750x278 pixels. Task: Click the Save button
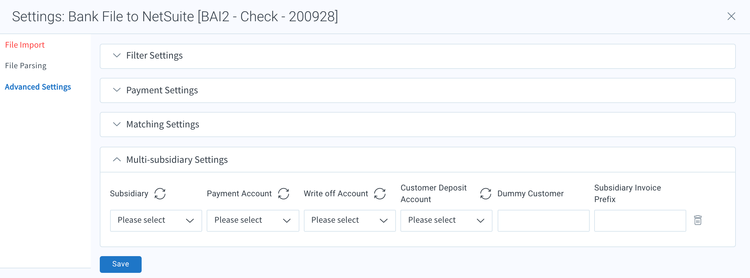coord(121,264)
